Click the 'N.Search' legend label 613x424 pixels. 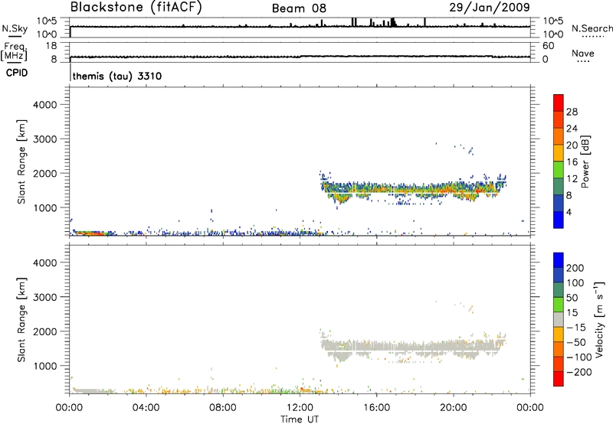[592, 28]
